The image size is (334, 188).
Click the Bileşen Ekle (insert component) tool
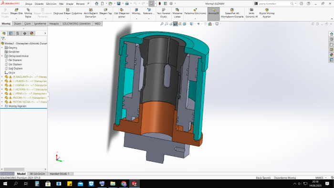(16, 13)
